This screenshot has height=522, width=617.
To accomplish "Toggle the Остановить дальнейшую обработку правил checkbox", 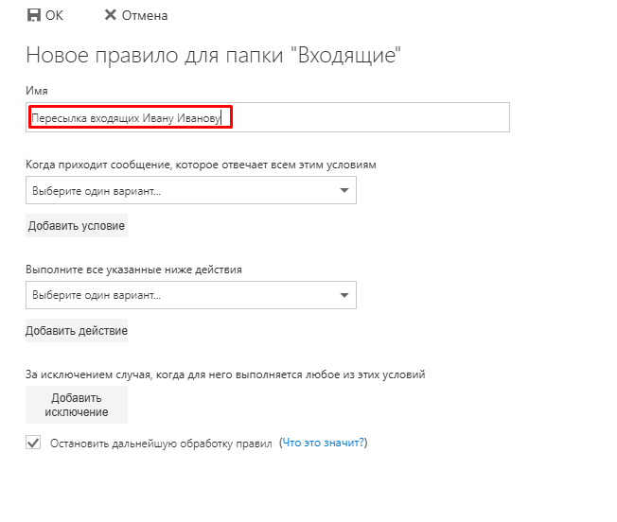I will coord(34,443).
